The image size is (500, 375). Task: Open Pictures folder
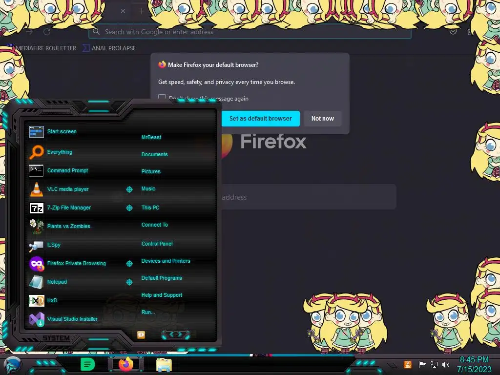pyautogui.click(x=151, y=171)
